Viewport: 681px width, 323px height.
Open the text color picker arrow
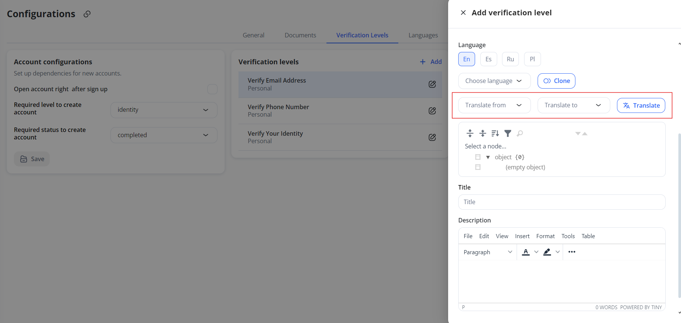pos(536,252)
